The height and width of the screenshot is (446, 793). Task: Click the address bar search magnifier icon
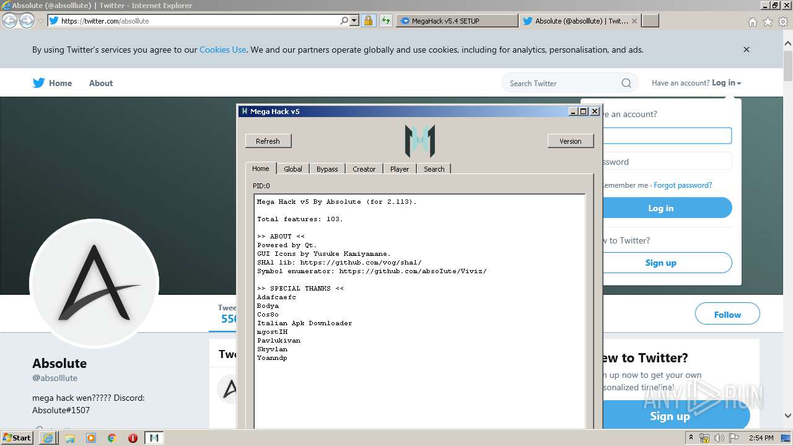pos(344,20)
